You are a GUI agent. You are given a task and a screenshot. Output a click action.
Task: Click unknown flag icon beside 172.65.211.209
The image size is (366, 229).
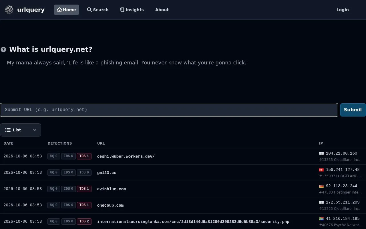tap(321, 203)
